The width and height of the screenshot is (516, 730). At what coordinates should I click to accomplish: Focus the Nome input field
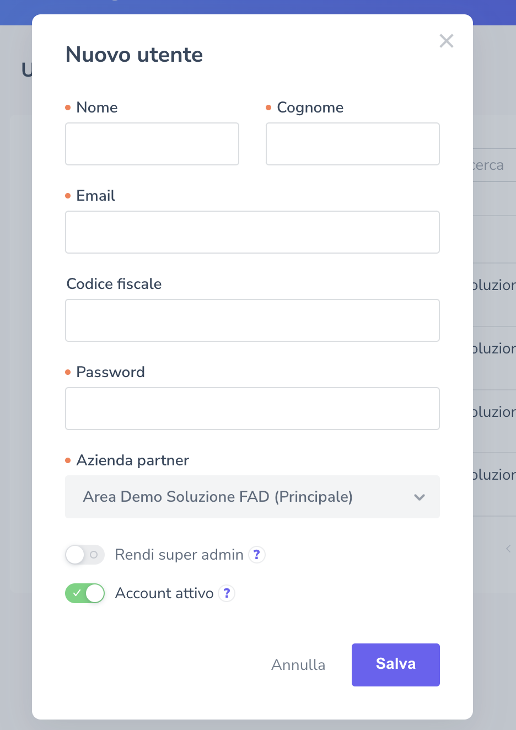tap(152, 144)
